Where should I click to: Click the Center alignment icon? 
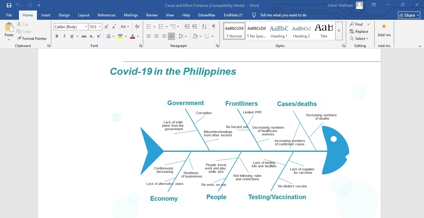(x=156, y=36)
